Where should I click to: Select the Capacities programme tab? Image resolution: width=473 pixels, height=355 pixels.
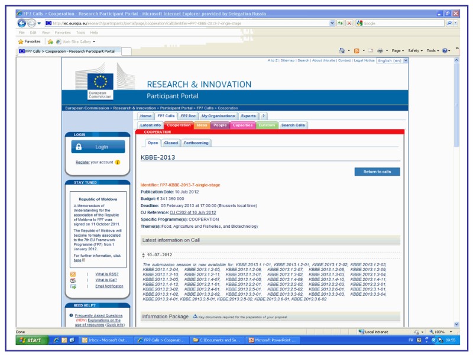[x=242, y=125]
